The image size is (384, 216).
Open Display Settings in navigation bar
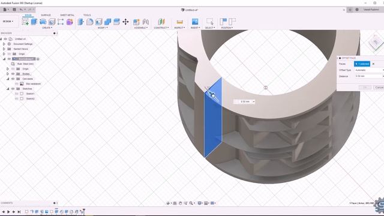coord(200,203)
